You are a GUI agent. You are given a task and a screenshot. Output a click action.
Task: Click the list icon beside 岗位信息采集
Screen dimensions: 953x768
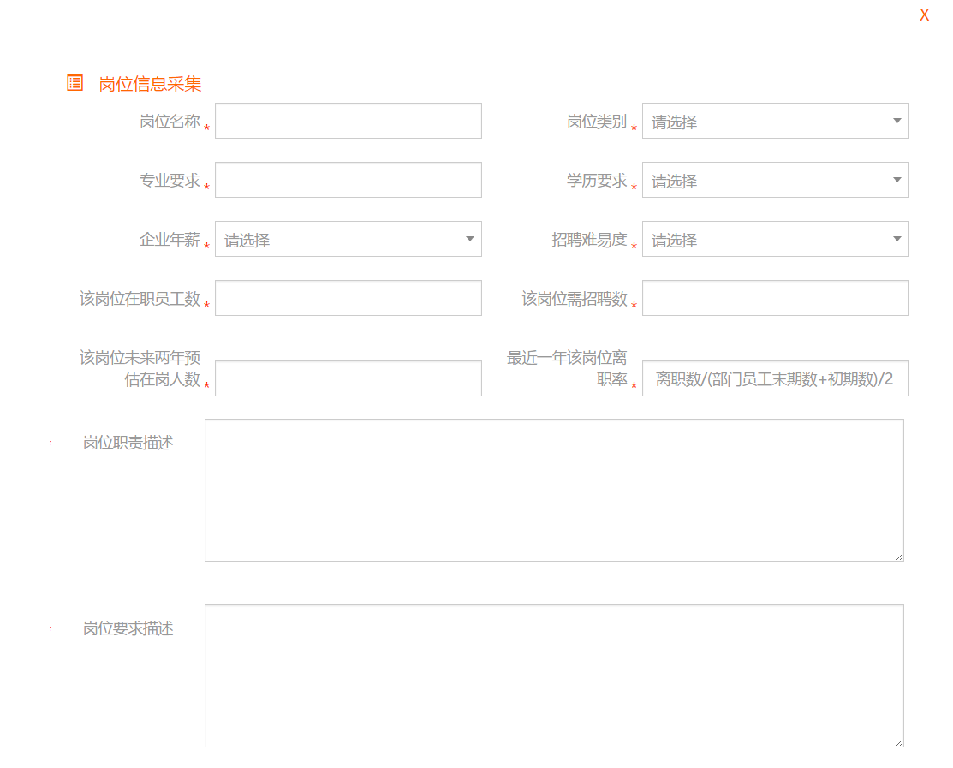point(75,83)
